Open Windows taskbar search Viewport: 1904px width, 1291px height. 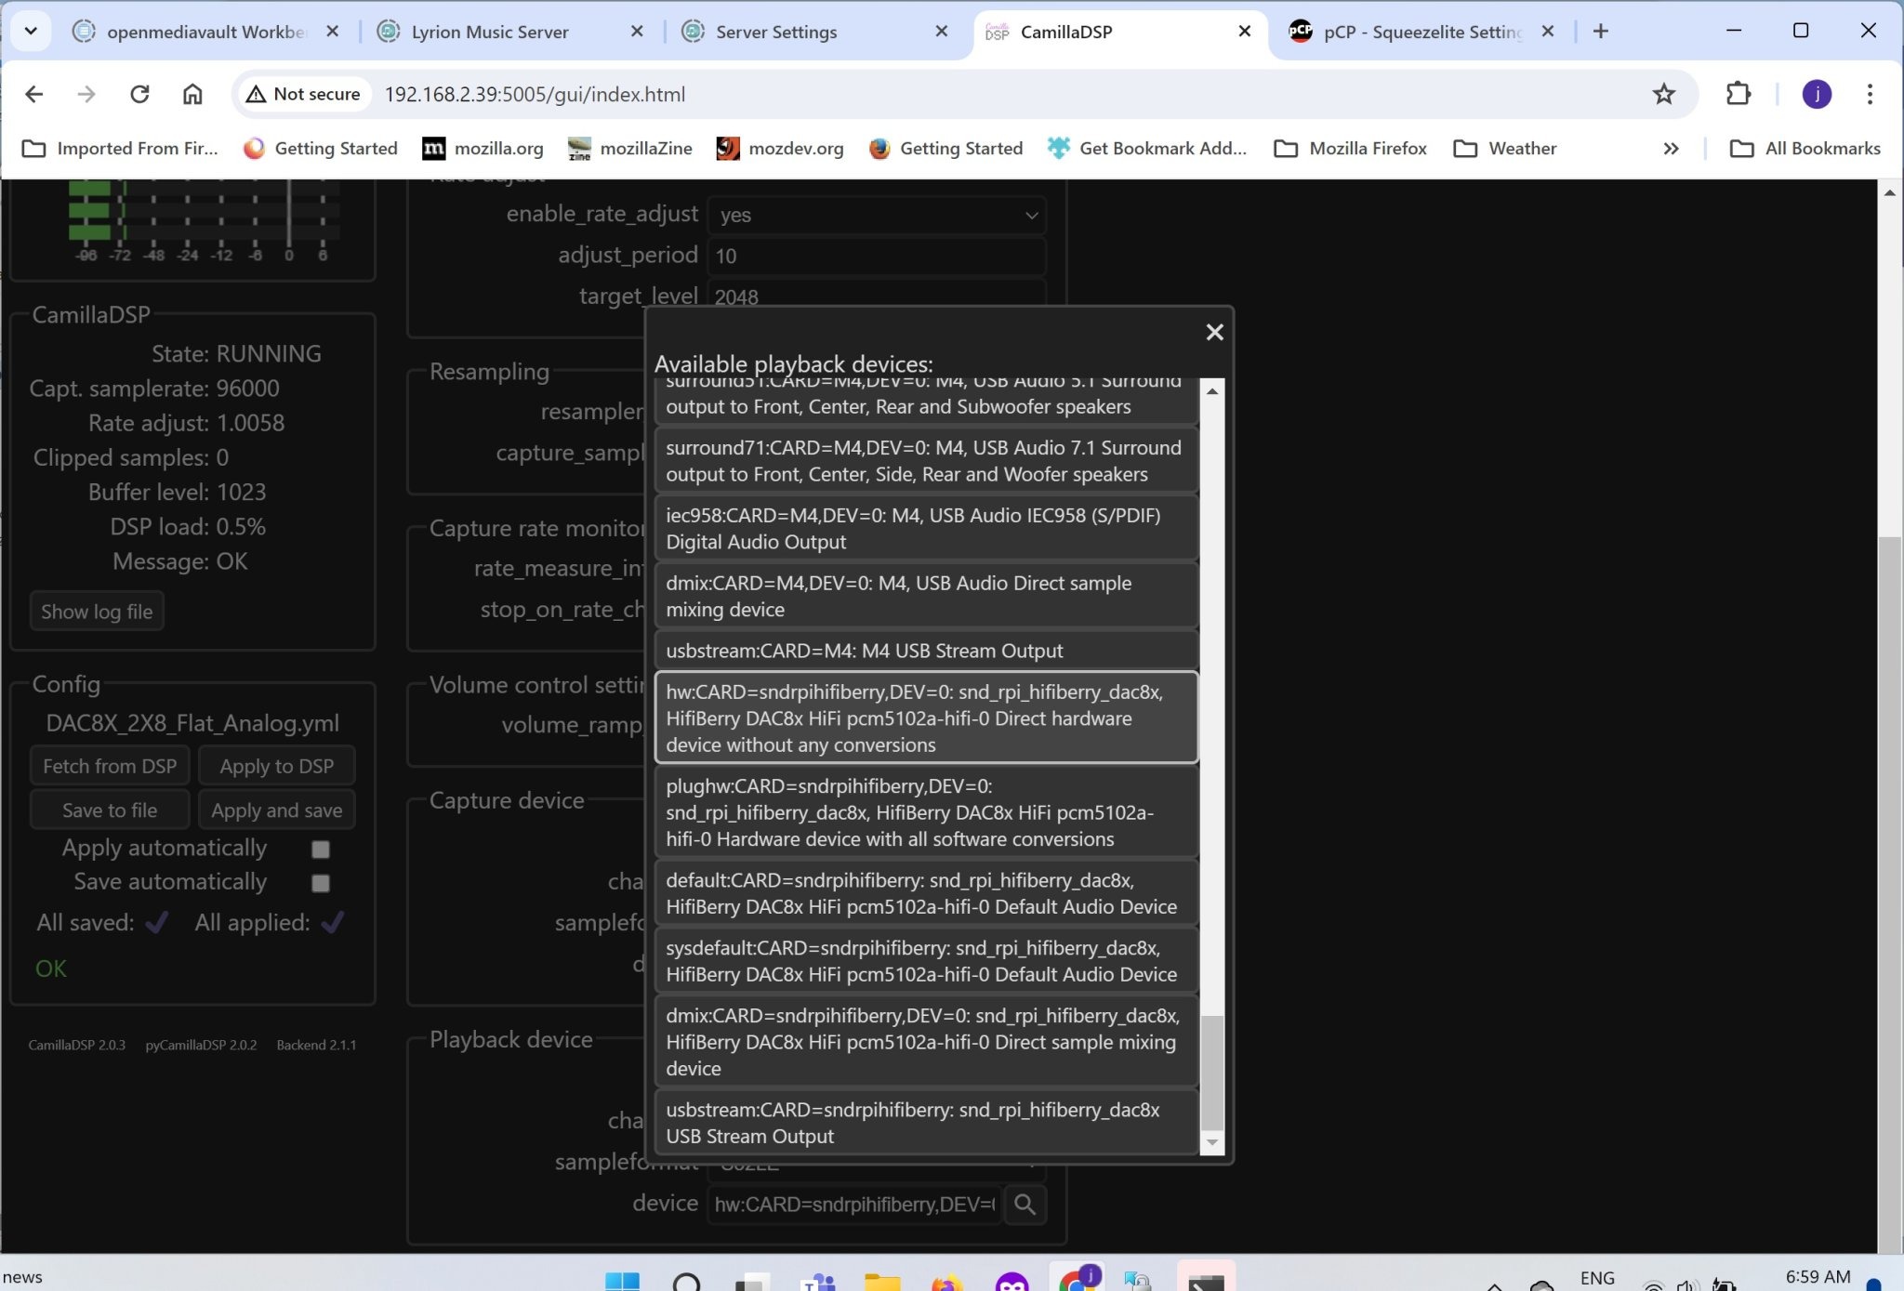click(686, 1282)
